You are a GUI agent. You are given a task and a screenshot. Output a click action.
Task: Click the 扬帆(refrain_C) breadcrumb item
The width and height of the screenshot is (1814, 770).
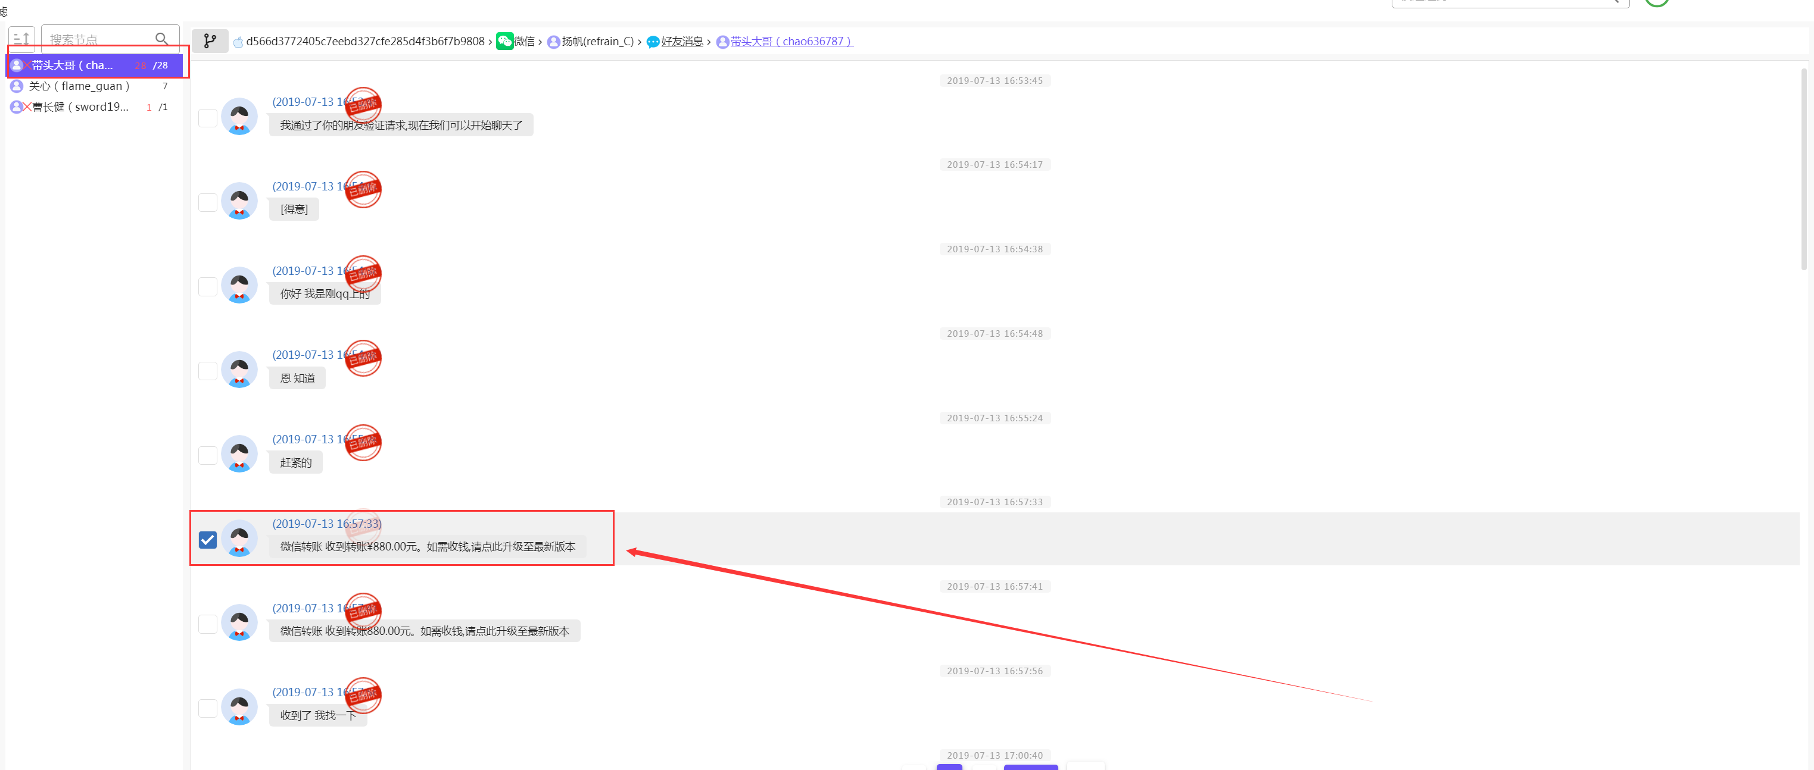tap(597, 42)
